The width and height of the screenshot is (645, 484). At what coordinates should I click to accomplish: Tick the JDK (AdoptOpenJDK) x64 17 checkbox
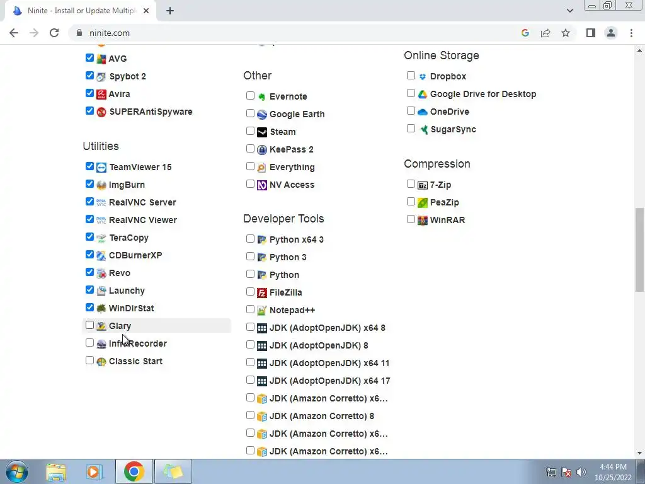pos(250,380)
